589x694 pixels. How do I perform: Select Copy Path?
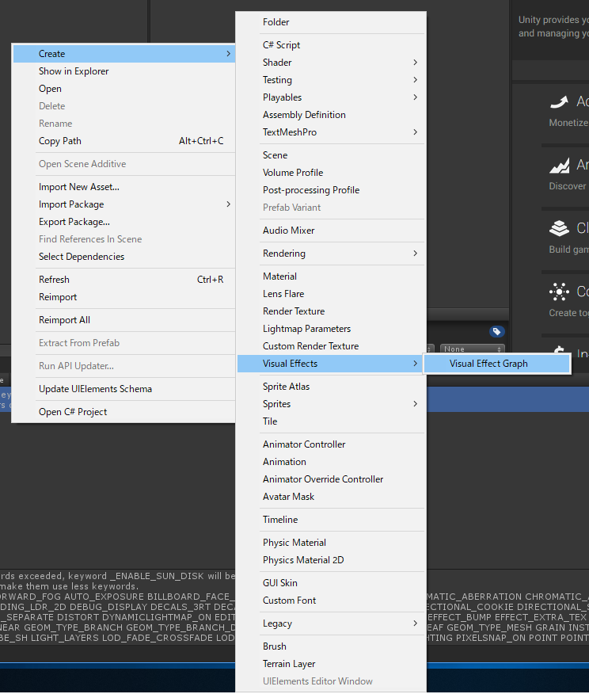click(x=123, y=141)
